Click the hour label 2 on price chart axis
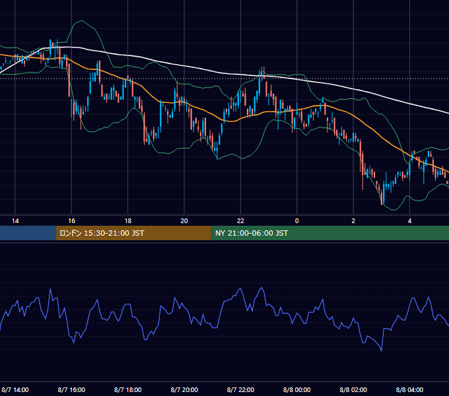The image size is (449, 396). (353, 220)
